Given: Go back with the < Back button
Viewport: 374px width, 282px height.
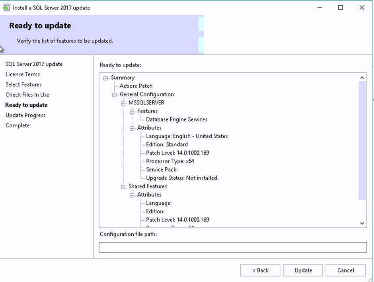Looking at the screenshot, I should [260, 270].
